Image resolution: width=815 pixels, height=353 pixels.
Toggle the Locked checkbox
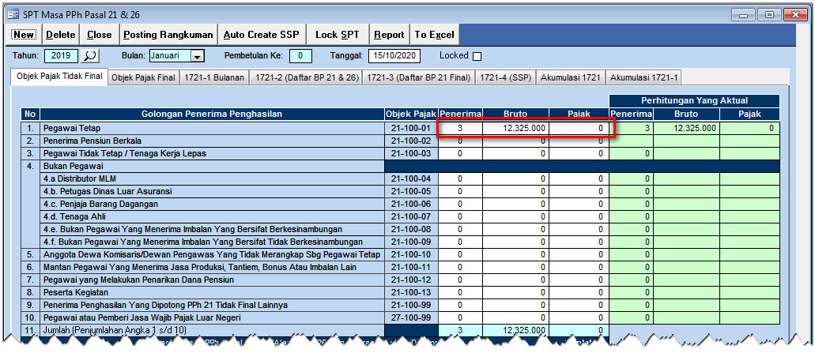click(477, 56)
